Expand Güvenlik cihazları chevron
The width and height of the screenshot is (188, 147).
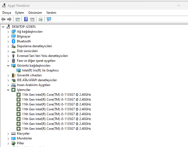pyautogui.click(x=8, y=76)
